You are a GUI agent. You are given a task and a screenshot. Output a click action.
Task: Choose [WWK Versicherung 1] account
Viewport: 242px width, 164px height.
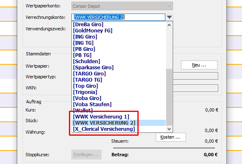pos(119,116)
